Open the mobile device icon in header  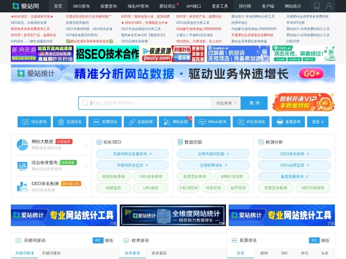317,6
